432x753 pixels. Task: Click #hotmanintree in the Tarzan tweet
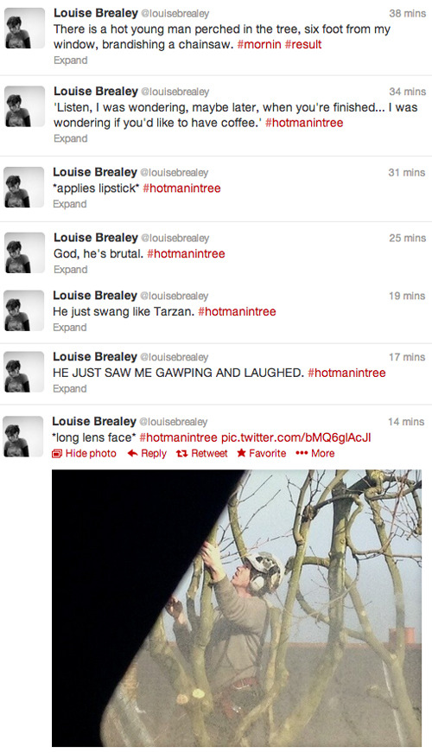[237, 312]
